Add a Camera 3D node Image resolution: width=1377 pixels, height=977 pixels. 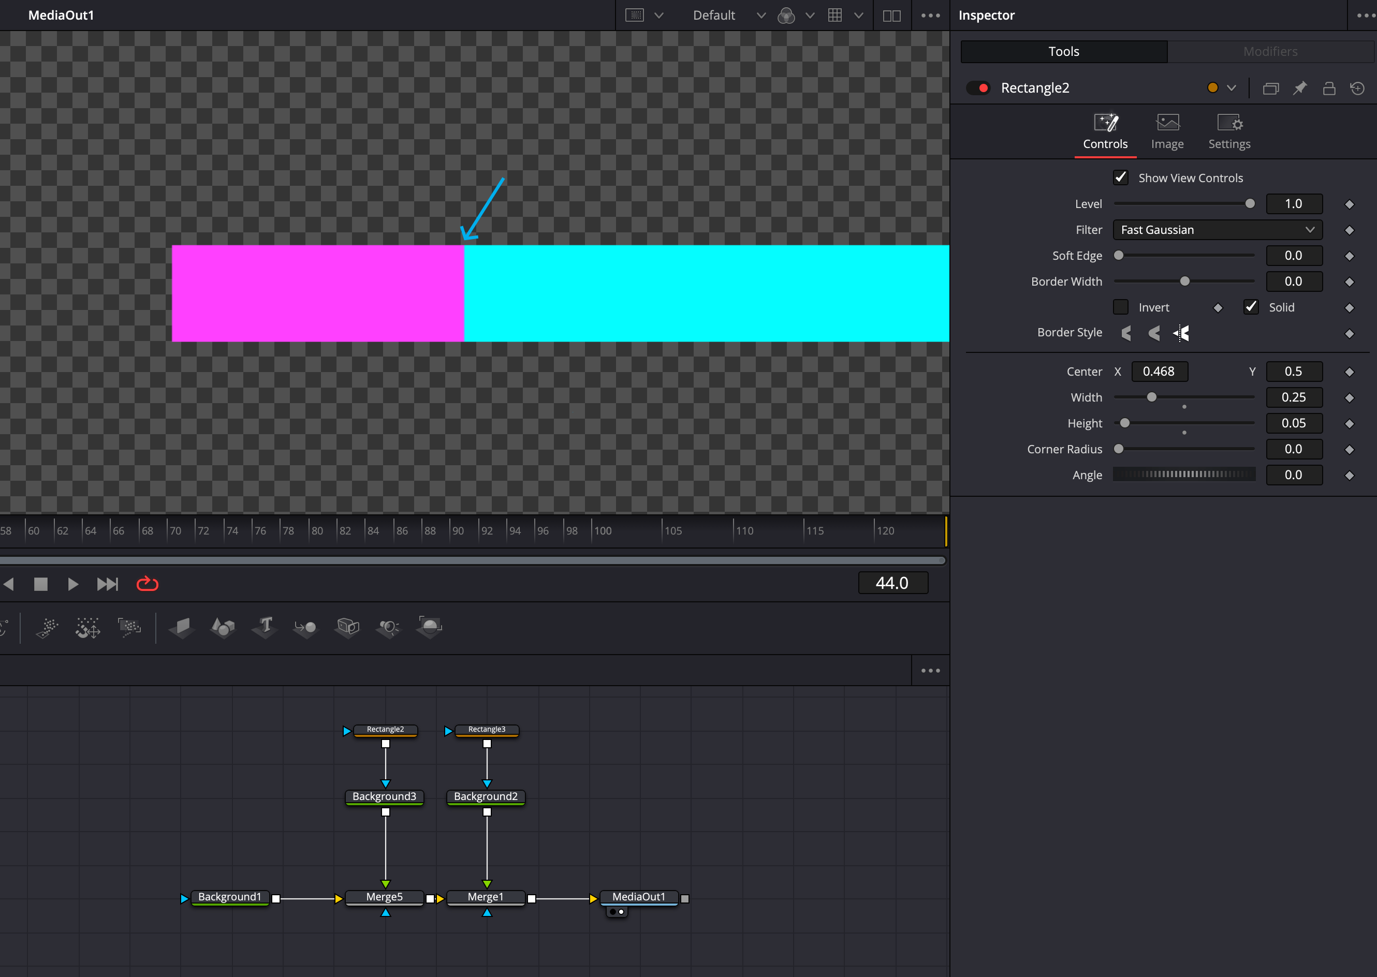click(x=347, y=628)
